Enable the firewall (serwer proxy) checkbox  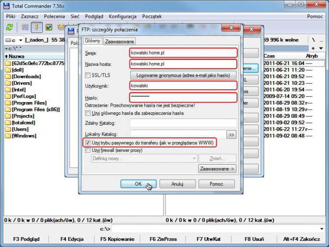(x=88, y=150)
